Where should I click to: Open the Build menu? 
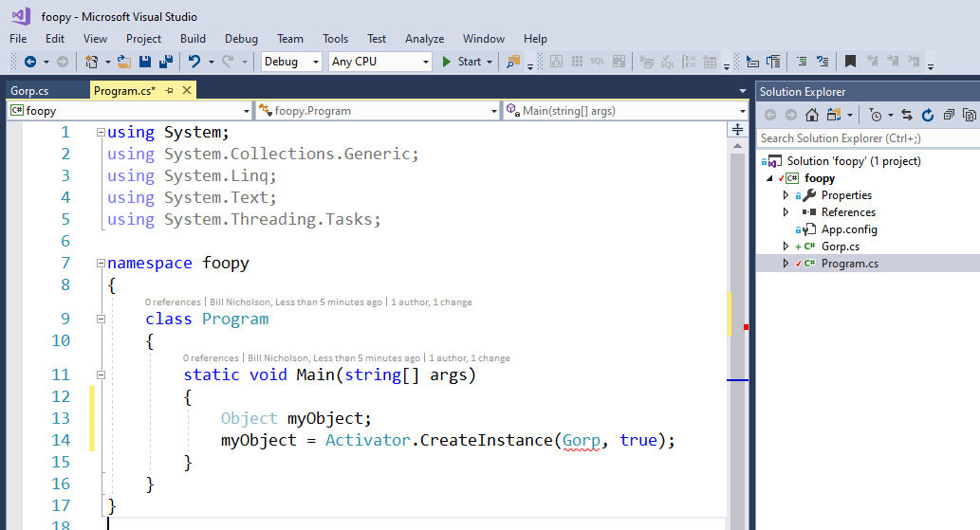[x=193, y=39]
